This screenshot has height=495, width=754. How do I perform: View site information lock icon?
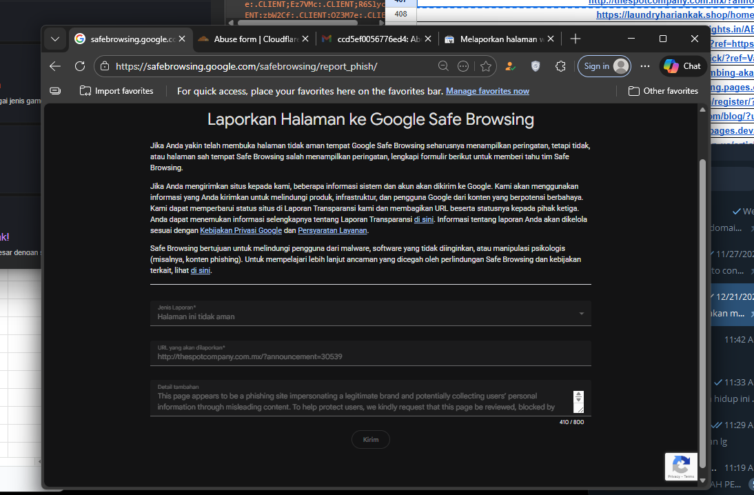click(105, 66)
